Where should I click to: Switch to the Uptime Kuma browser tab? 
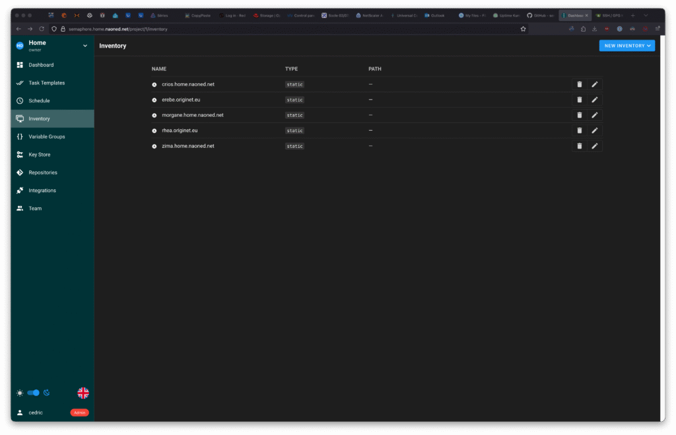[x=506, y=15]
